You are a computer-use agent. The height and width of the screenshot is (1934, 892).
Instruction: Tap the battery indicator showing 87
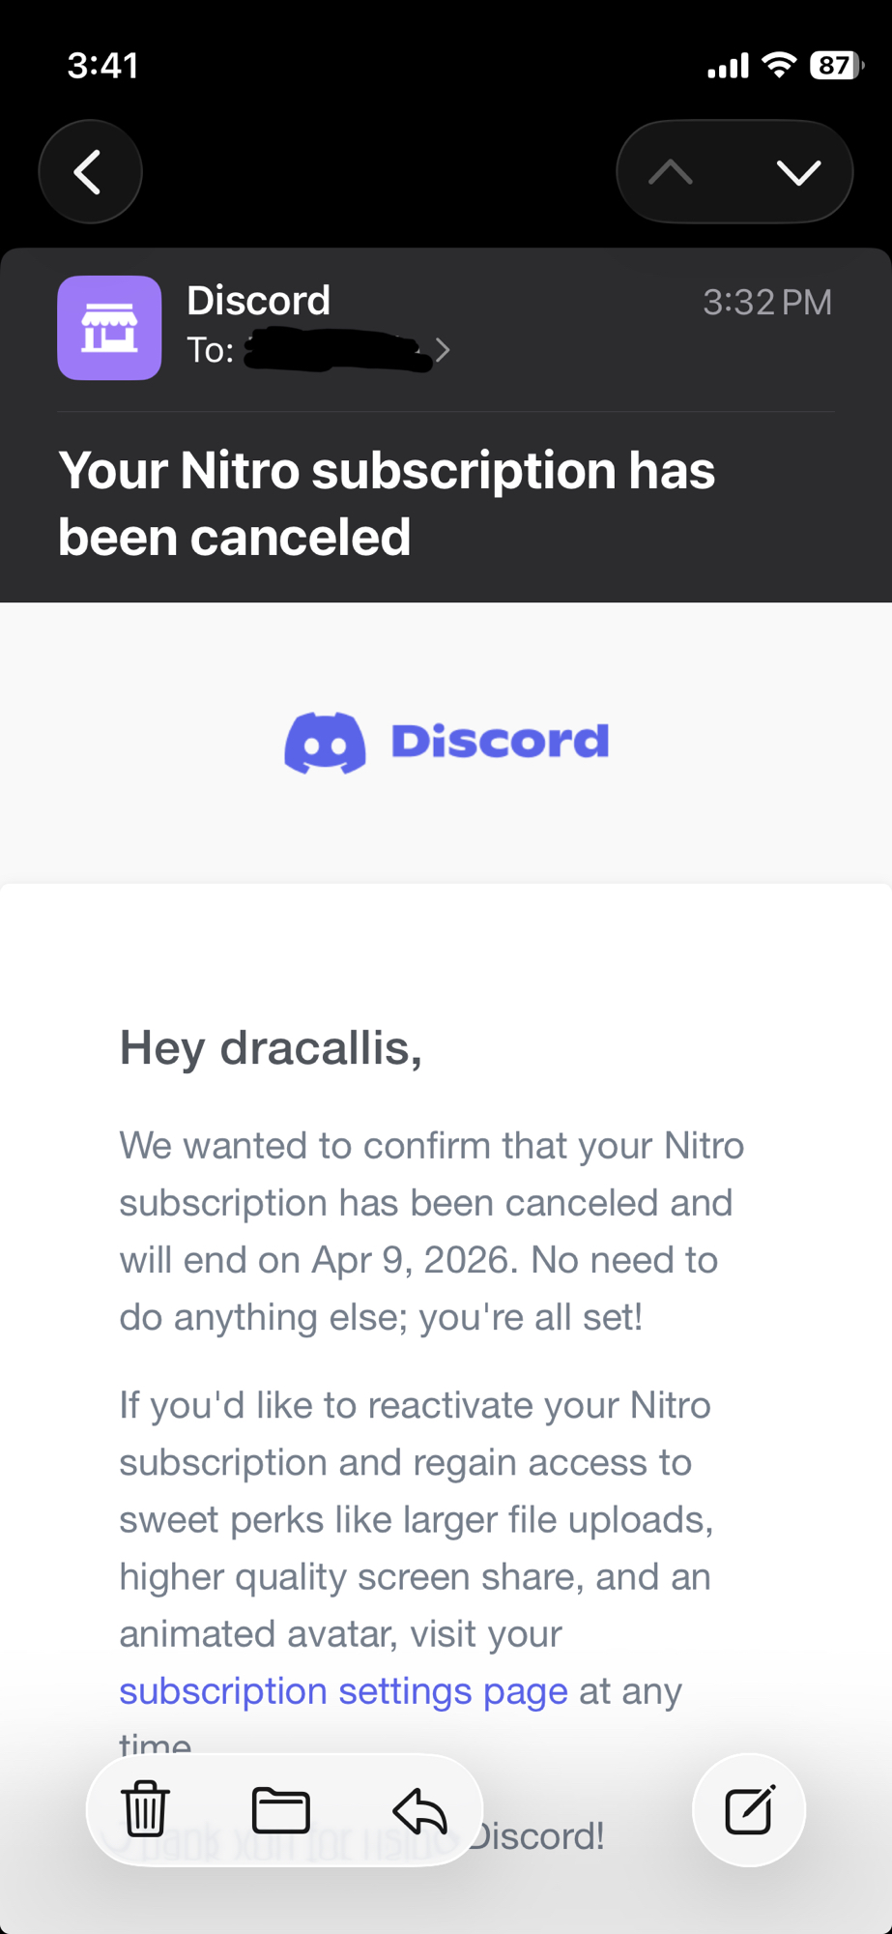[x=834, y=66]
